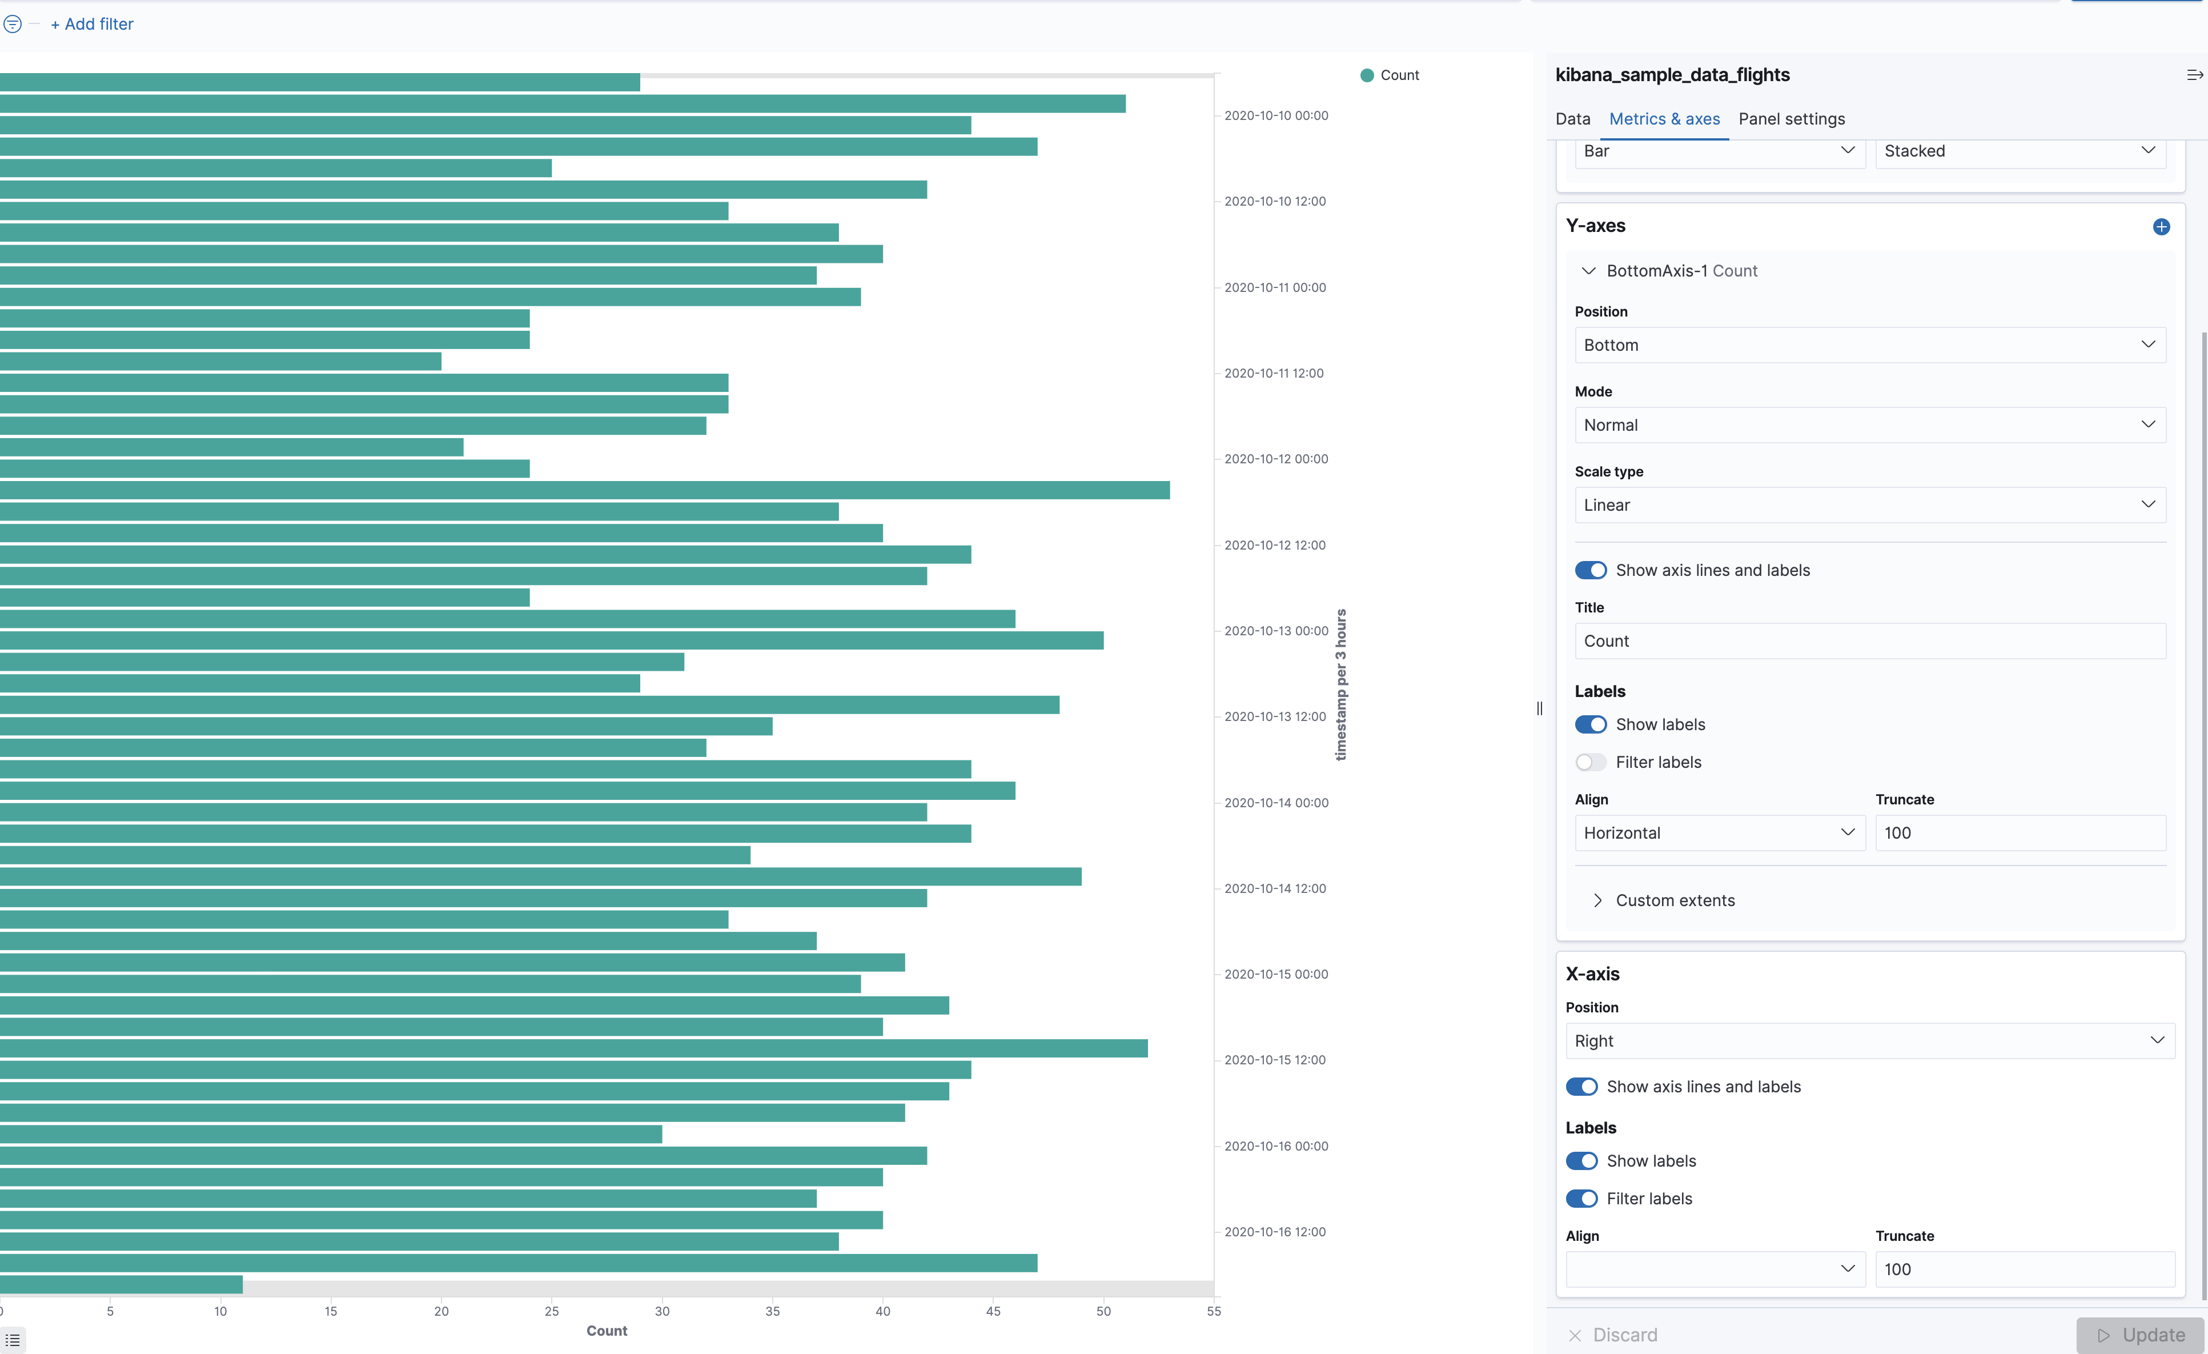This screenshot has height=1354, width=2208.
Task: Switch to the Panel settings tab
Action: pyautogui.click(x=1792, y=118)
